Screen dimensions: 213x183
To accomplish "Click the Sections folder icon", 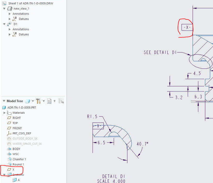I will click(x=9, y=175).
